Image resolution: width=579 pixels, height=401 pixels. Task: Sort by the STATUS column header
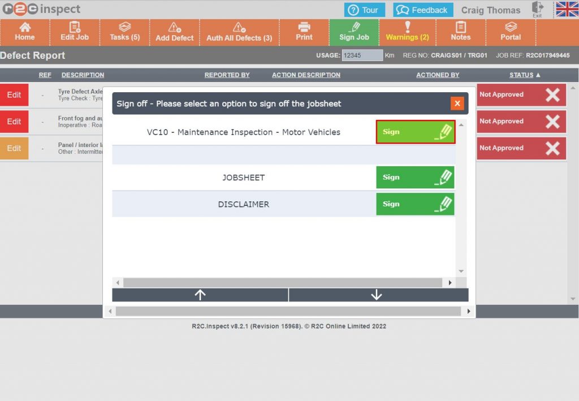[521, 75]
